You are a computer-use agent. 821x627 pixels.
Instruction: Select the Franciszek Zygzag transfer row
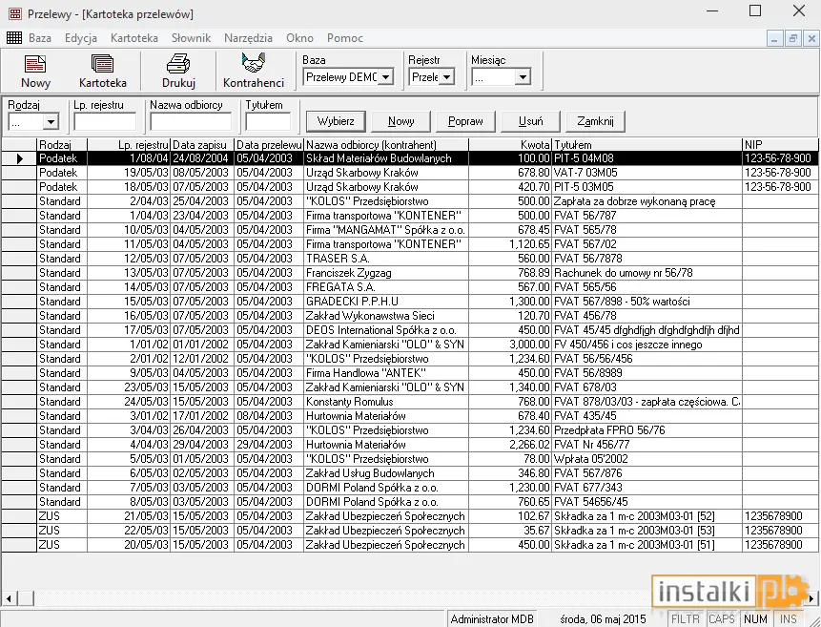[x=410, y=273]
